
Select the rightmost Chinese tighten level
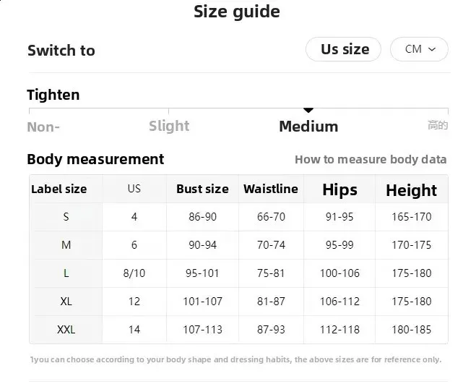pyautogui.click(x=438, y=126)
